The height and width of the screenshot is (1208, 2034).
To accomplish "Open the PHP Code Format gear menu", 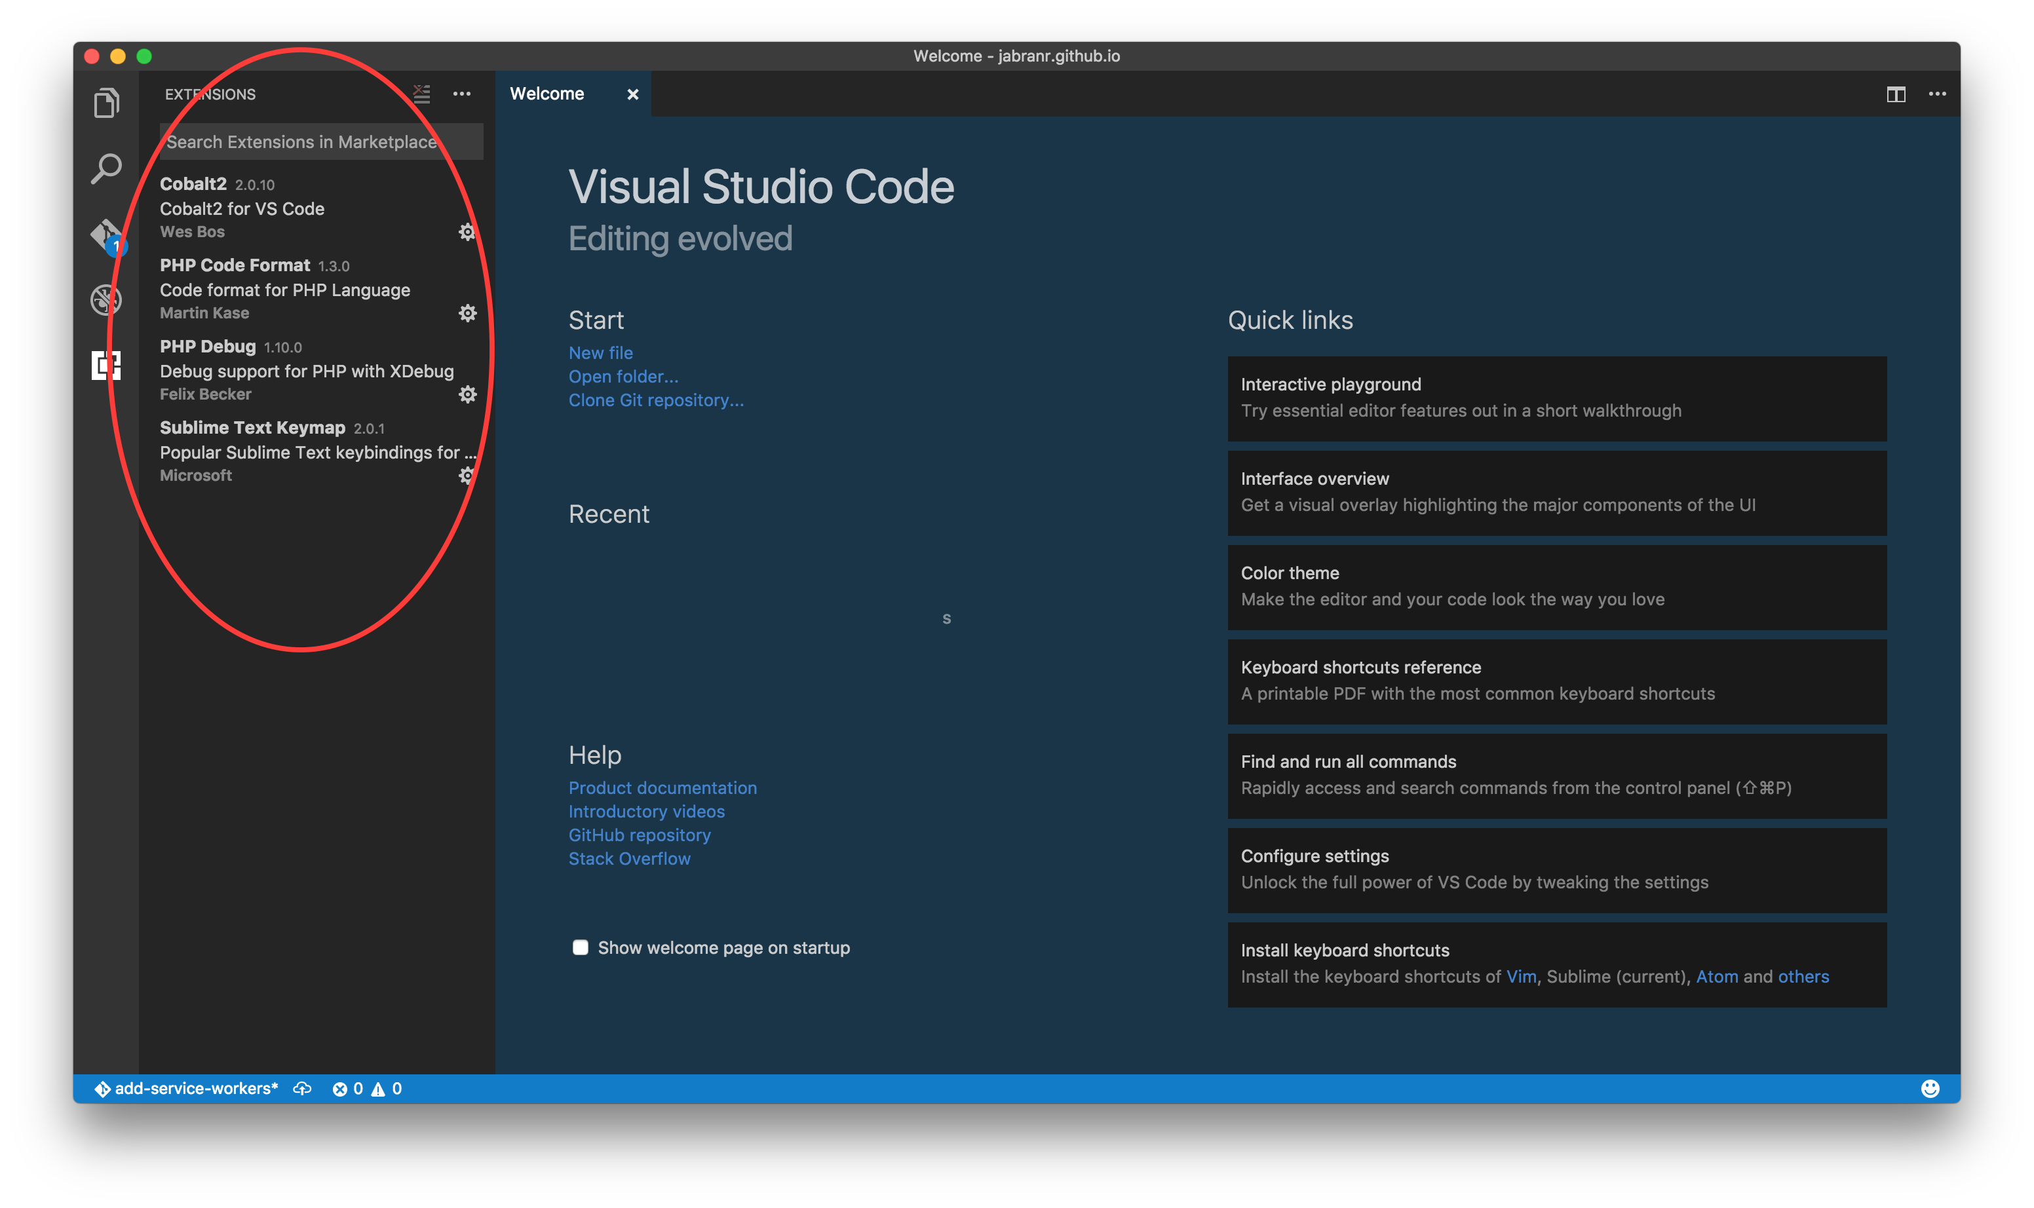I will tap(467, 313).
